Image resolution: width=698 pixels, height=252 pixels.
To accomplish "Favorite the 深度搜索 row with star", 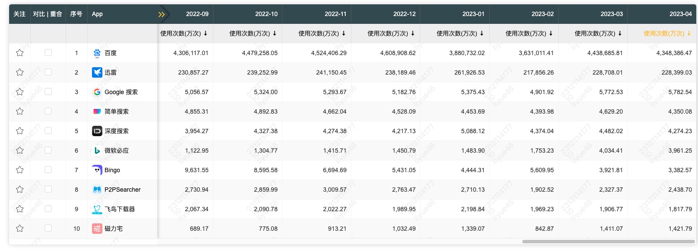I will [20, 131].
